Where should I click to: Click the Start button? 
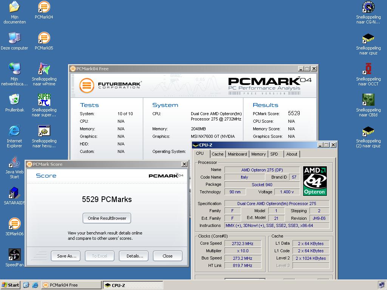[x=10, y=285]
